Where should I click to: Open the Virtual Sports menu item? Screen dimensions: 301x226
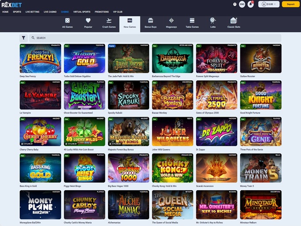click(82, 12)
